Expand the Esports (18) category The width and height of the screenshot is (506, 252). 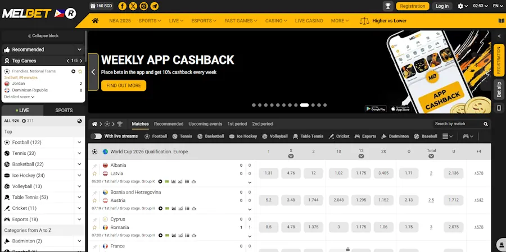pos(79,219)
